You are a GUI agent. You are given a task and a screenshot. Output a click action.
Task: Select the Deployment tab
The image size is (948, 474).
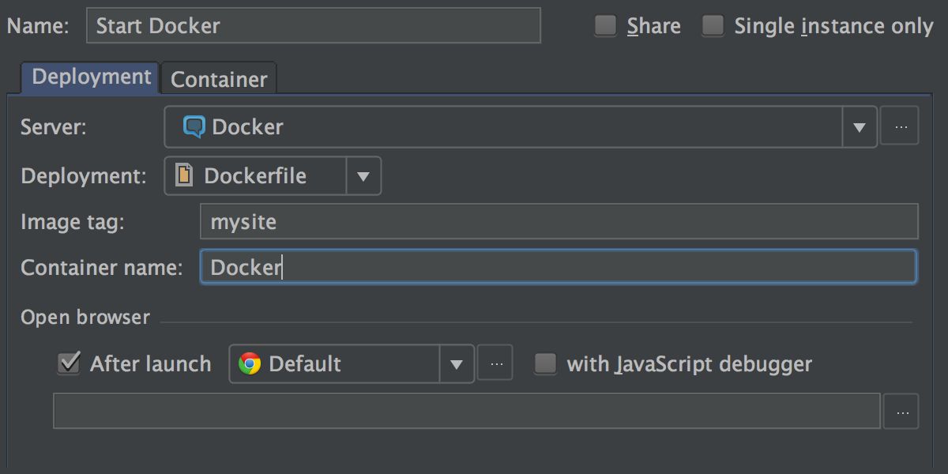pos(91,77)
